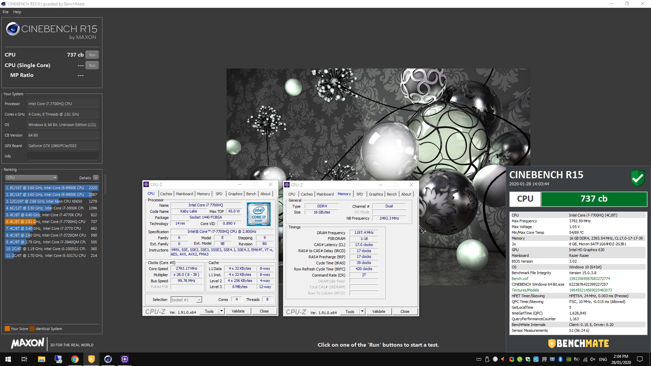Open Caches tab in left CPU-Z window

point(166,194)
